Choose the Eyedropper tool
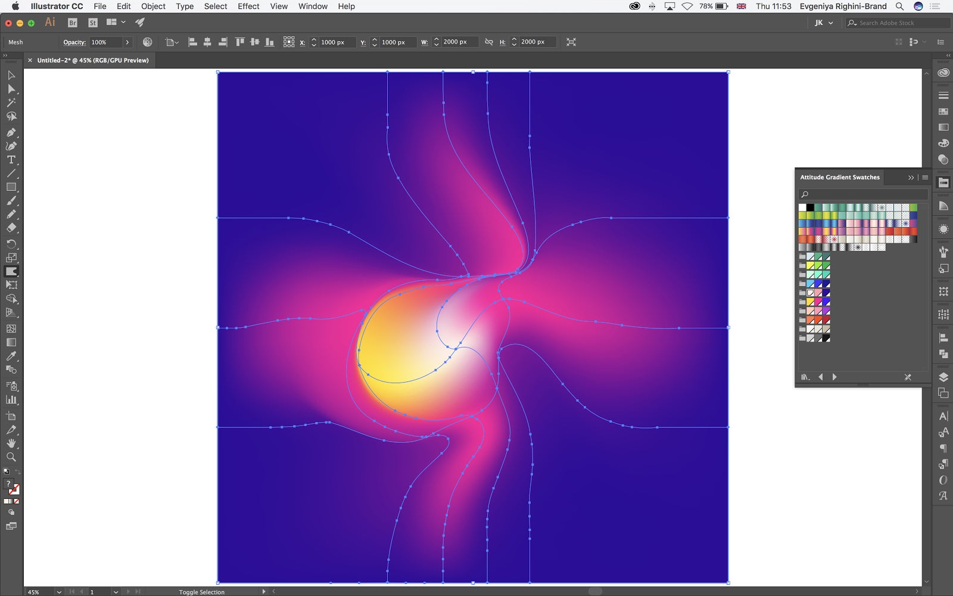The height and width of the screenshot is (596, 953). pos(11,356)
